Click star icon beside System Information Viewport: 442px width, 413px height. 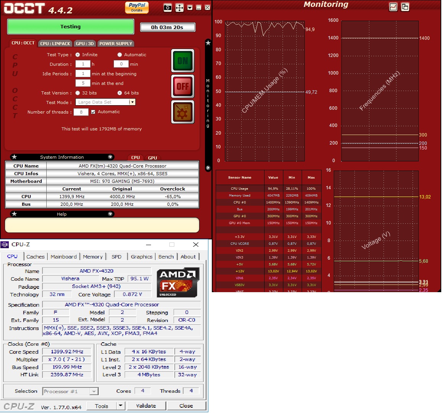click(15, 157)
